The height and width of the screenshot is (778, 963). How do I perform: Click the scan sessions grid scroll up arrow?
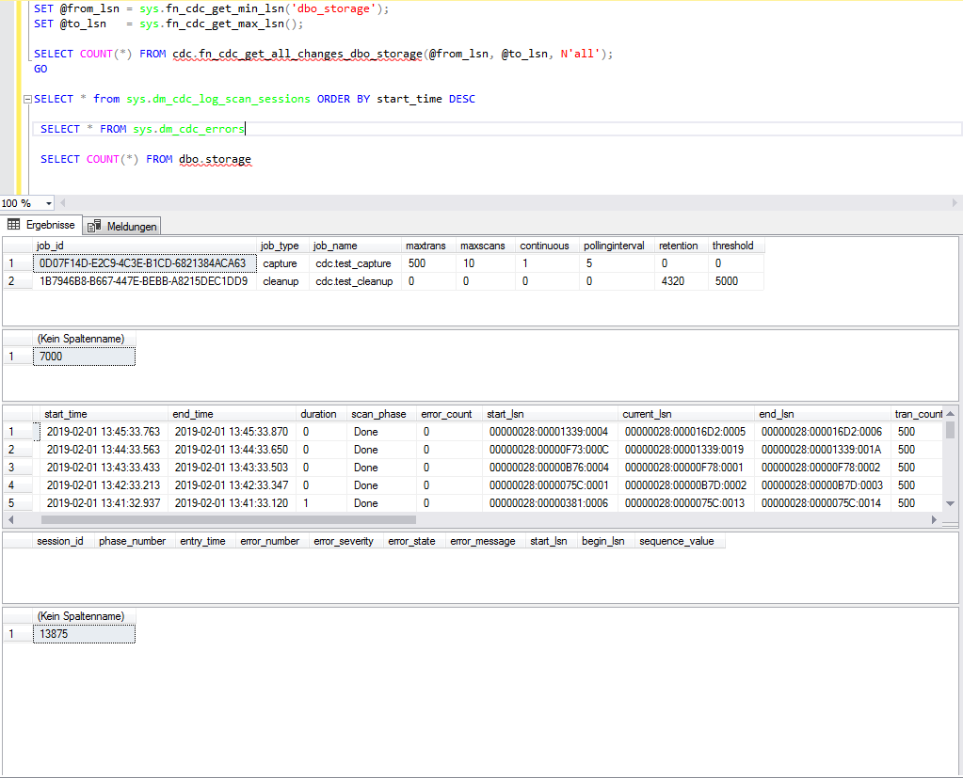(950, 414)
